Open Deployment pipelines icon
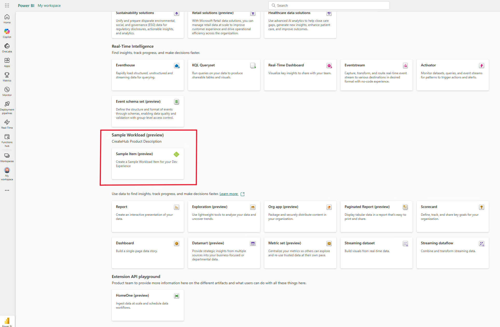This screenshot has width=500, height=327. tap(6, 104)
